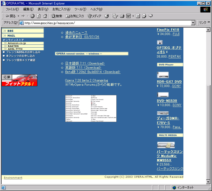
Task: Click the IE icon in the title bar
Action: point(3,3)
